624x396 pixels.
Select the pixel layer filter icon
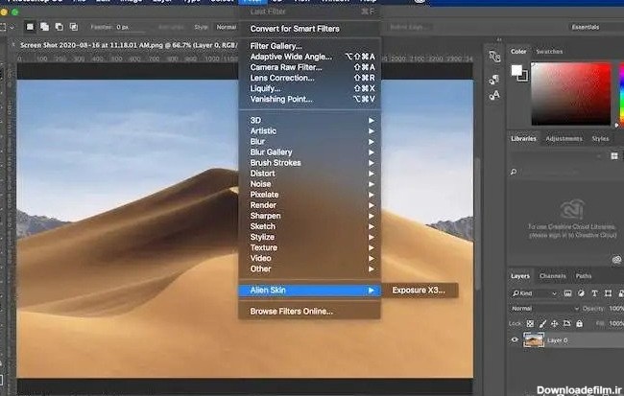coord(565,293)
